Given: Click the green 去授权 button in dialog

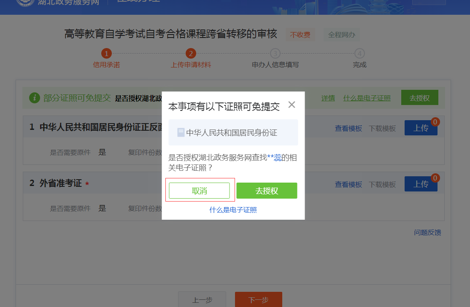Looking at the screenshot, I should [267, 190].
